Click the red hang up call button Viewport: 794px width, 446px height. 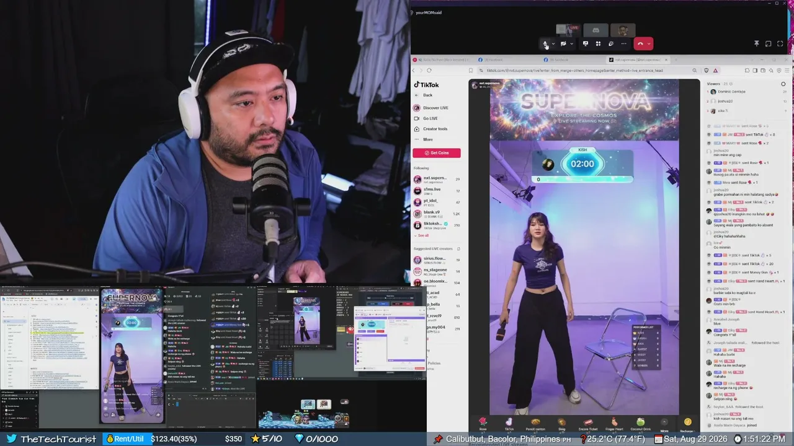[641, 44]
